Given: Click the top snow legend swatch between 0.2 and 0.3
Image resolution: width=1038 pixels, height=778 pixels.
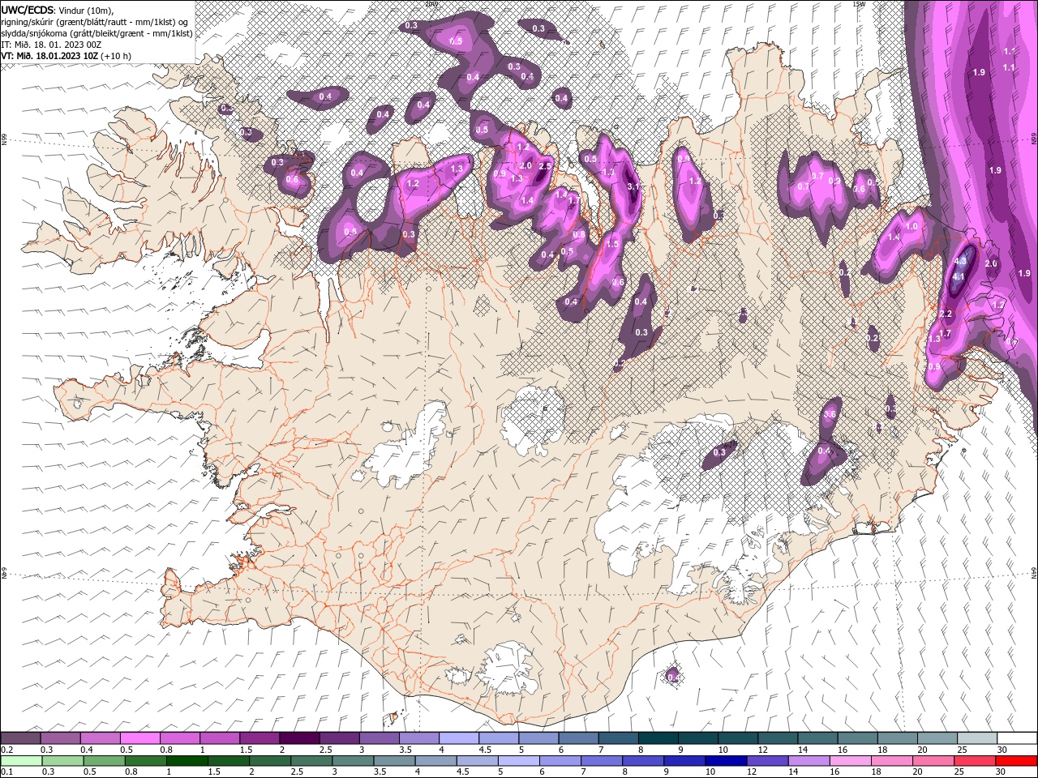Looking at the screenshot, I should [21, 738].
